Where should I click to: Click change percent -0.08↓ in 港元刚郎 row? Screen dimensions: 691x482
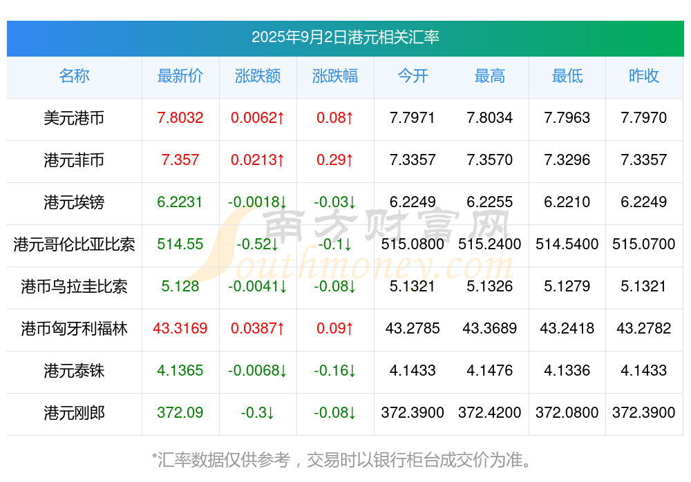pyautogui.click(x=335, y=413)
